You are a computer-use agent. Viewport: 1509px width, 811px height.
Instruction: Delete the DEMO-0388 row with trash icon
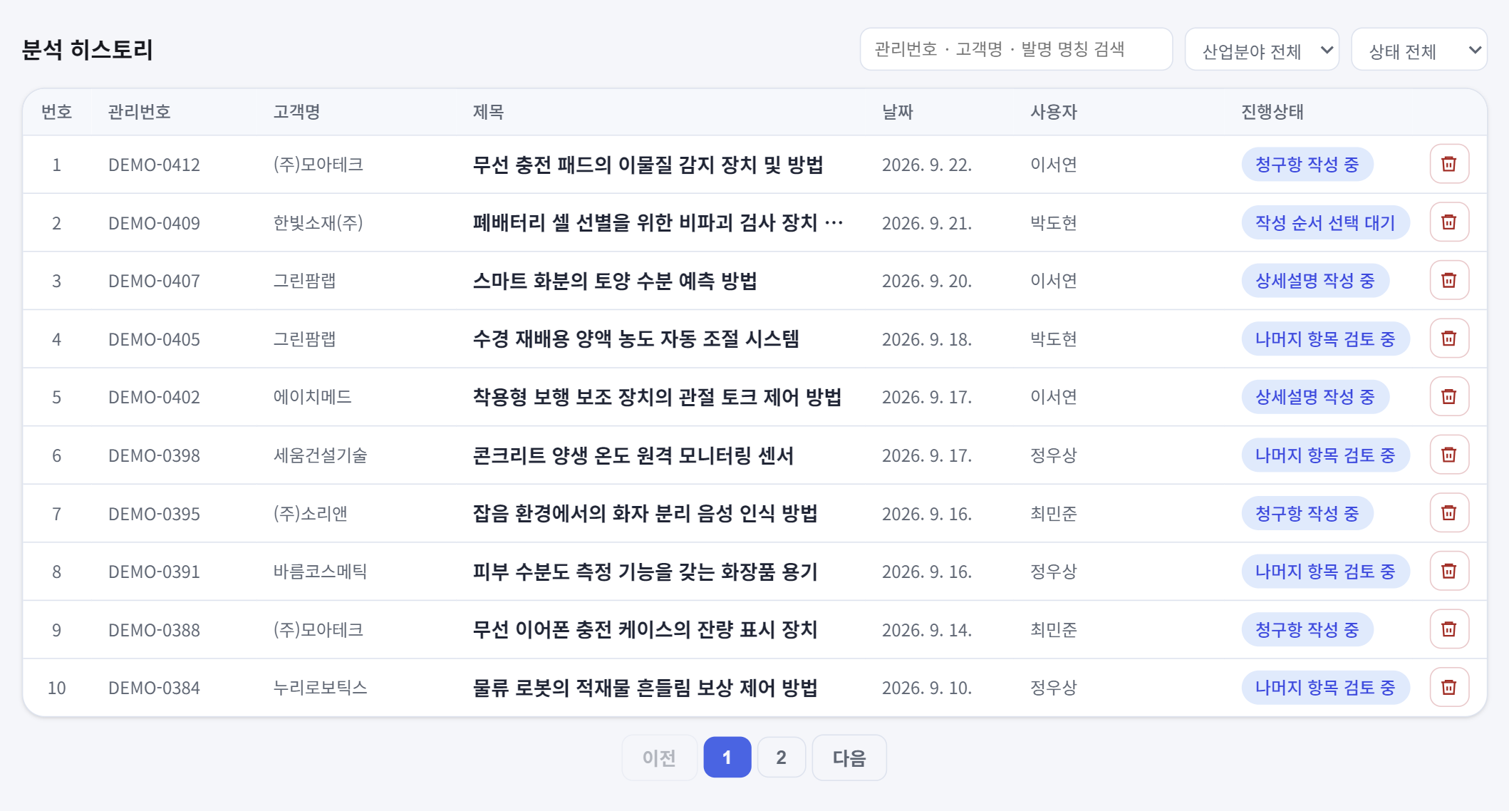click(1449, 629)
